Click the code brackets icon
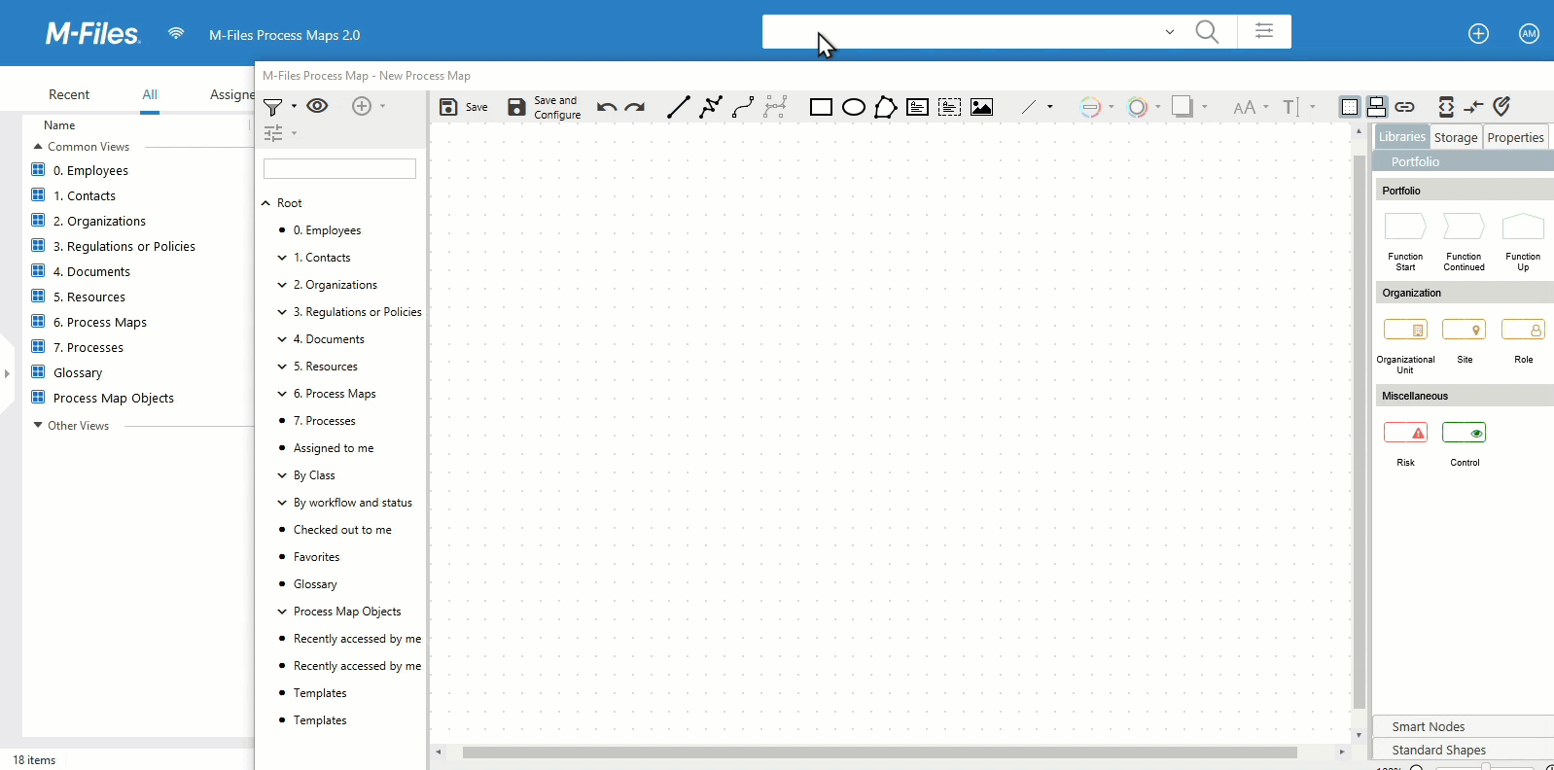 click(x=1446, y=107)
